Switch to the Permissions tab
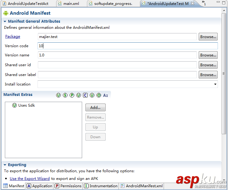 pyautogui.click(x=68, y=186)
